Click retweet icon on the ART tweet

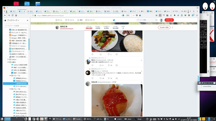(101, 78)
